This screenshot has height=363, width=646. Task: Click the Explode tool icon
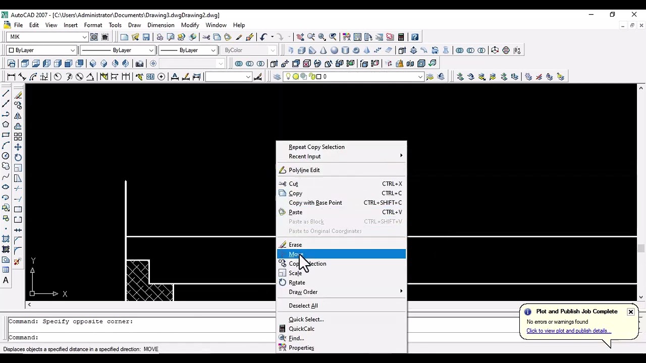[18, 261]
